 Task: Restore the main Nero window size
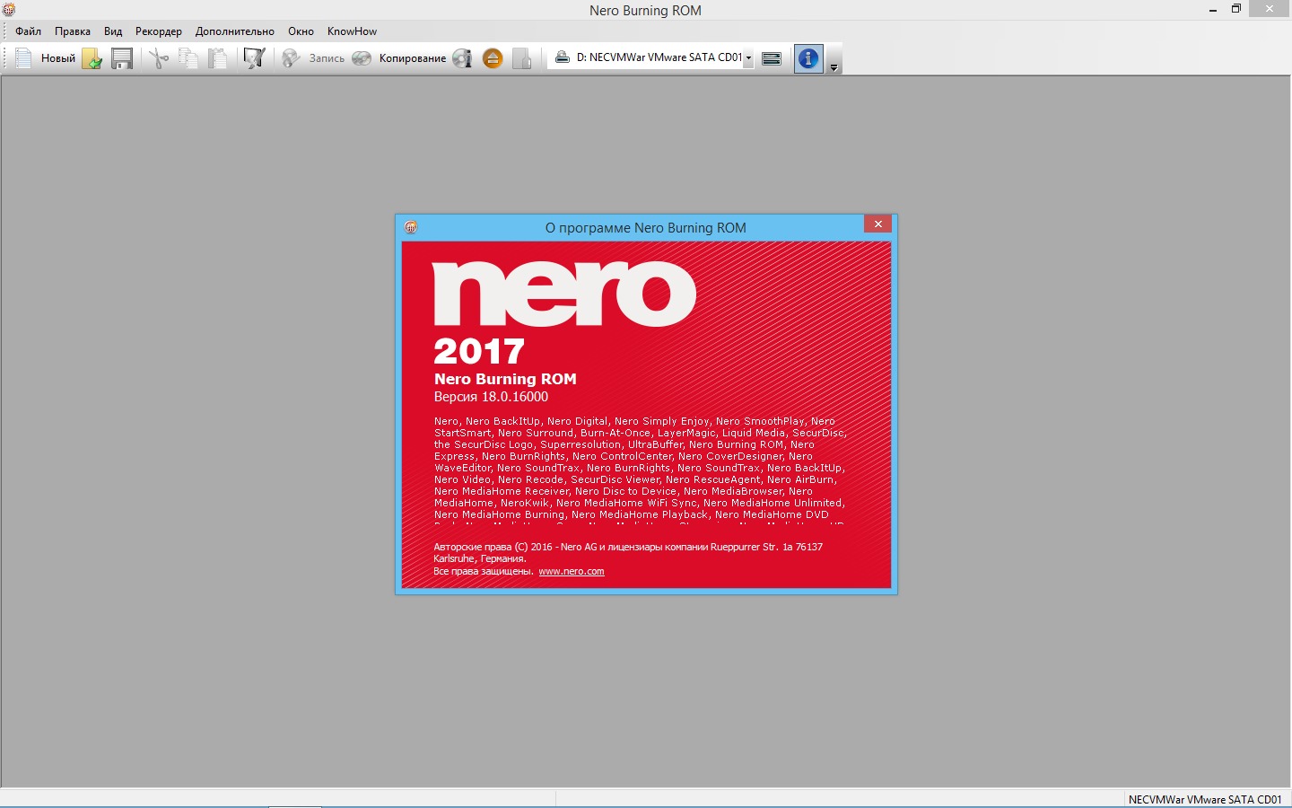tap(1235, 9)
